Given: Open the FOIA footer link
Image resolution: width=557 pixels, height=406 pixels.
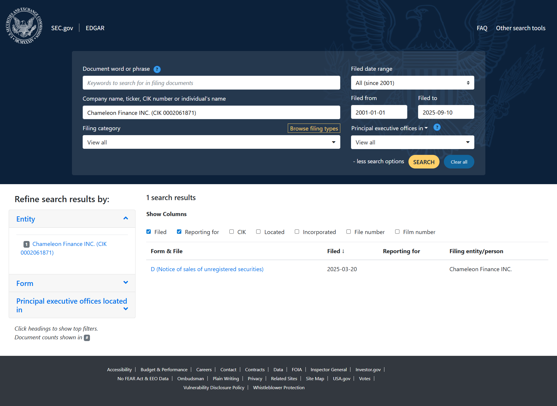Looking at the screenshot, I should (x=297, y=369).
